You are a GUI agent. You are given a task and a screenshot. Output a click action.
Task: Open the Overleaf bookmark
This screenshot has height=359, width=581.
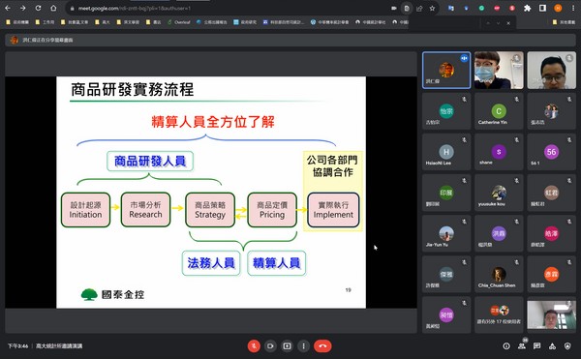178,22
